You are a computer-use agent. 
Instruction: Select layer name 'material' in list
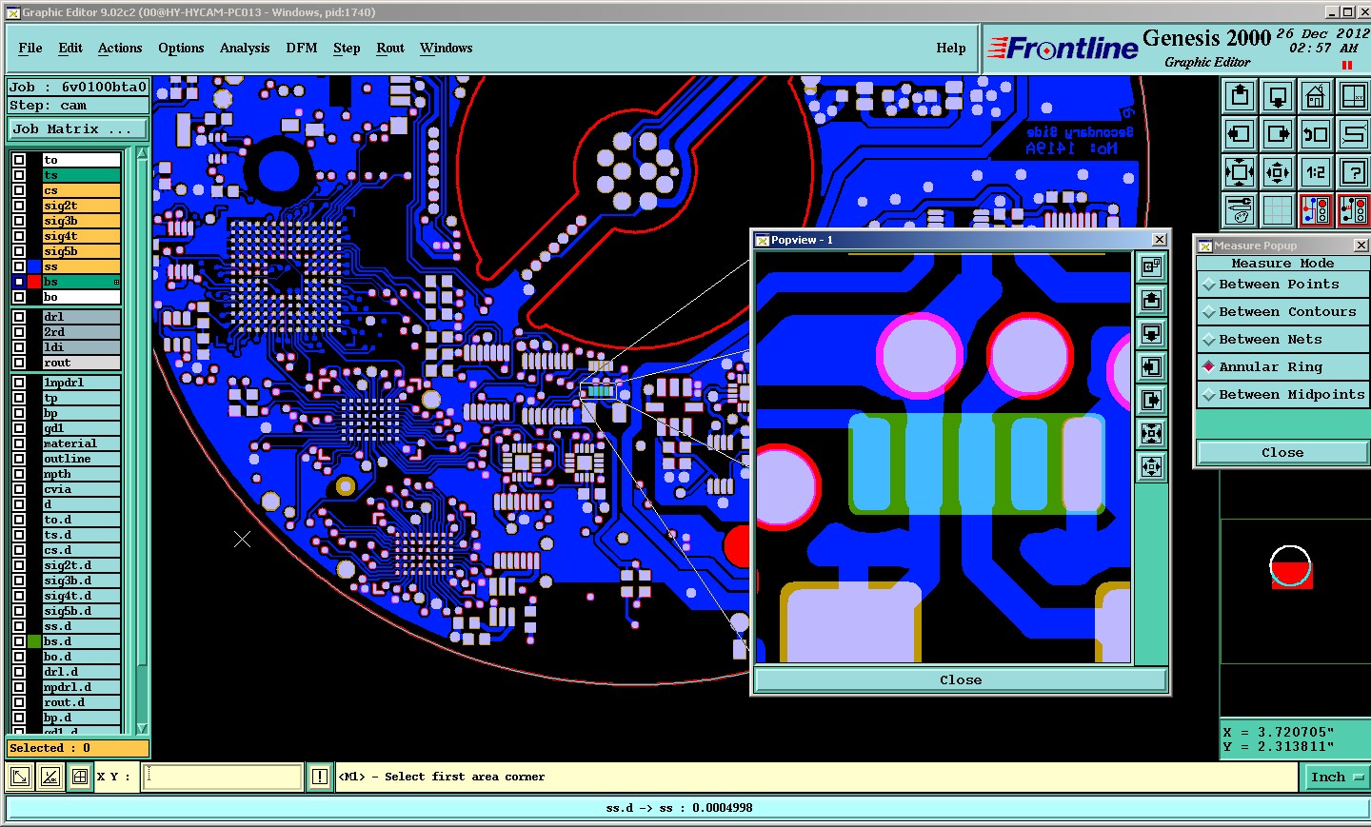pos(82,443)
